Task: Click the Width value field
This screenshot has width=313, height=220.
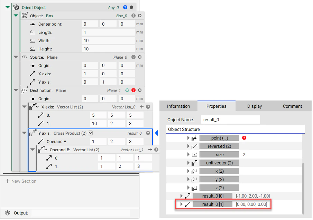Action: [108, 40]
